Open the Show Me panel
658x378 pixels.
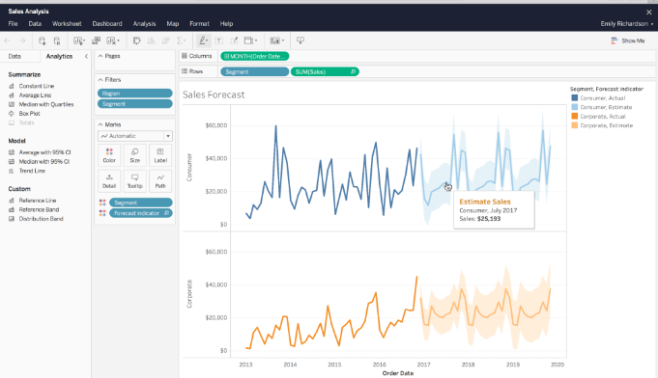(628, 40)
